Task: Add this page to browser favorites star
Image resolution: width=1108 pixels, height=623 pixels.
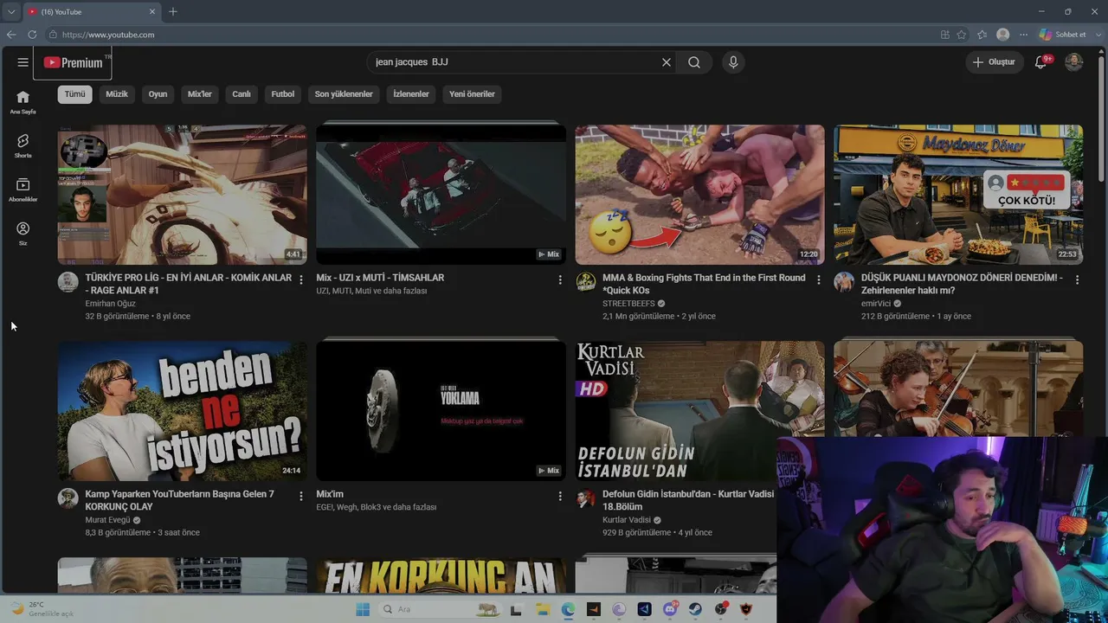Action: coord(962,35)
